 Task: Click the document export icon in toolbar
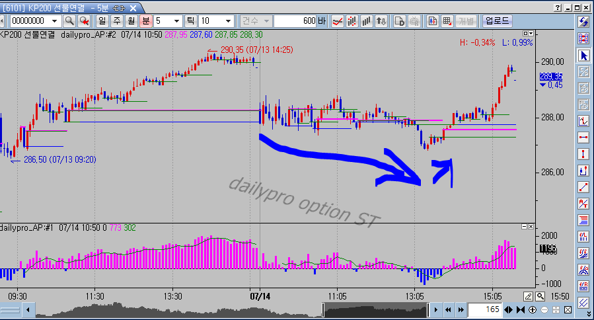pos(399,21)
